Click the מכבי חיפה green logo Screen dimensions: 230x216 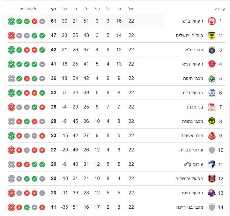point(211,79)
